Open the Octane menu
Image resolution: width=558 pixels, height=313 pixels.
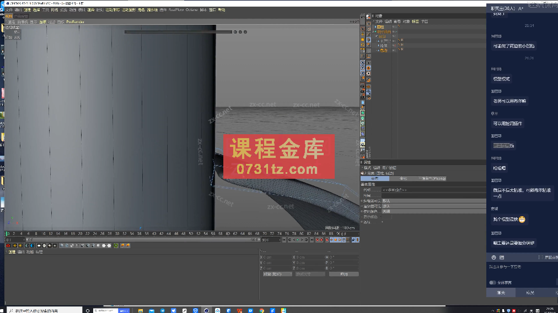pyautogui.click(x=191, y=10)
